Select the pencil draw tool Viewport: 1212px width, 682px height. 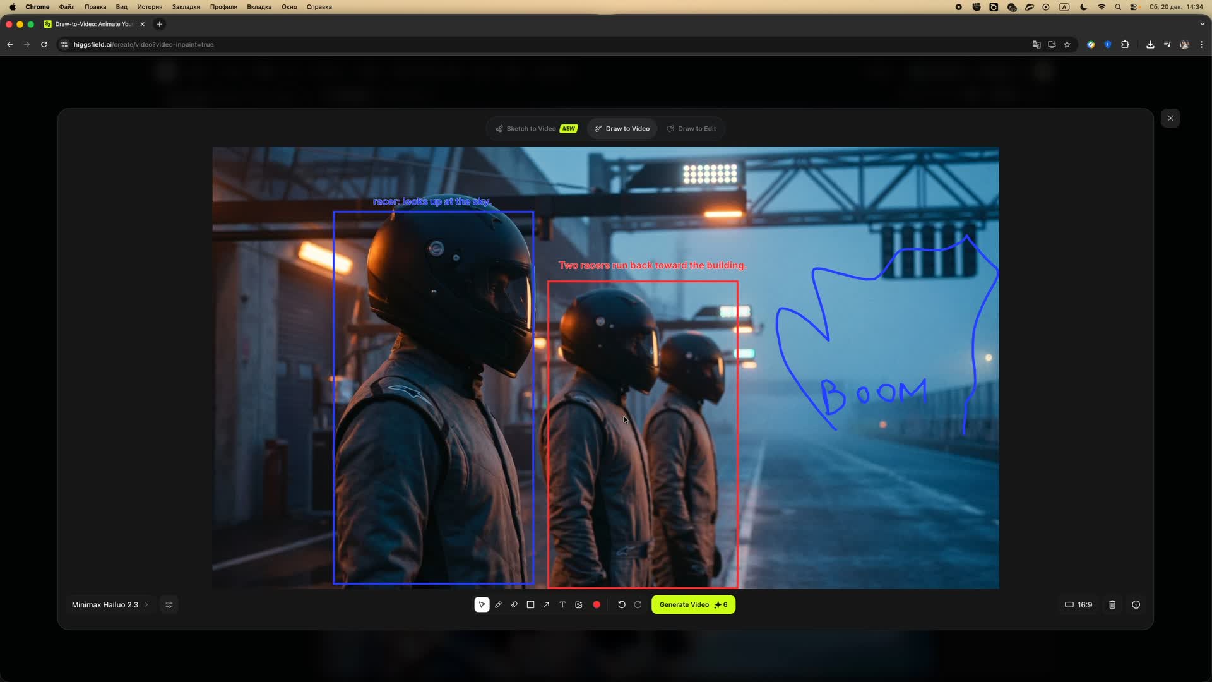[498, 605]
